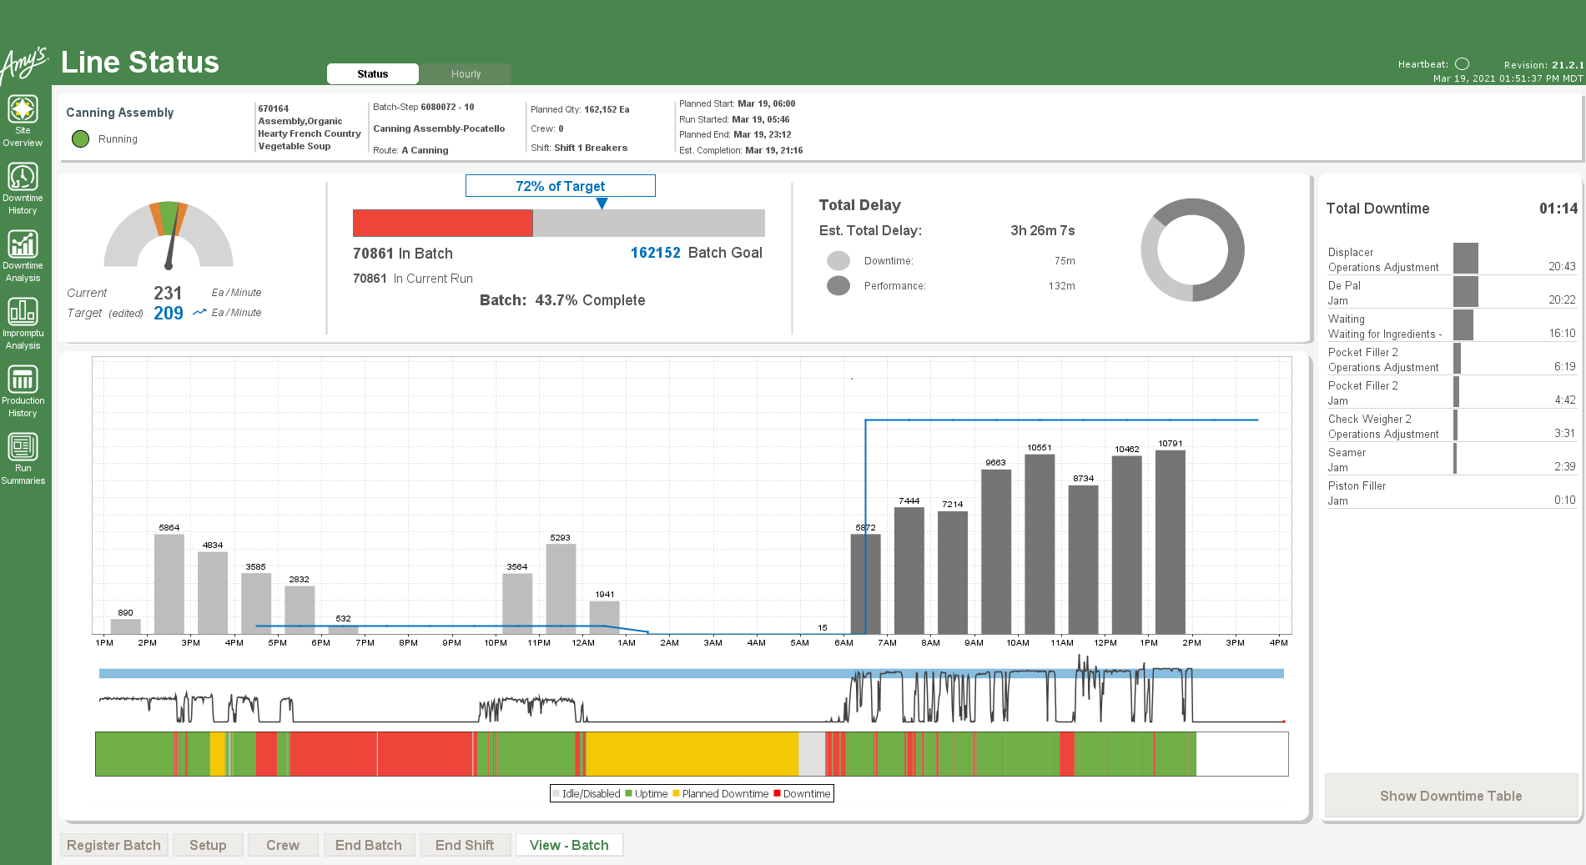Click the Piston Filler Jam downtime row
This screenshot has width=1586, height=865.
(x=1452, y=492)
